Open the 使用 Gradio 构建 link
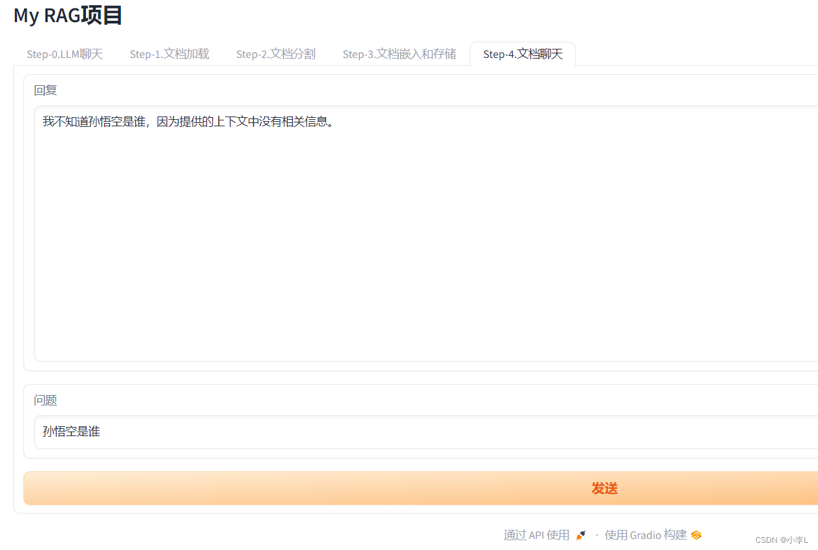Viewport: 818px width, 550px height. click(653, 535)
